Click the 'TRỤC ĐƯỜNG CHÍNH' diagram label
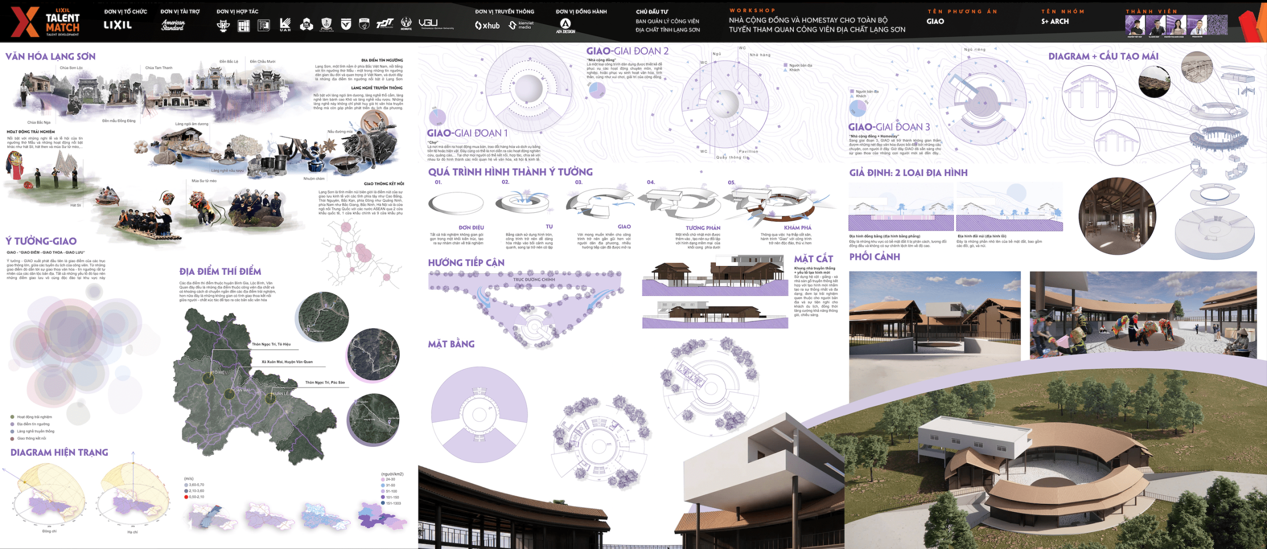This screenshot has width=1267, height=549. tap(534, 280)
